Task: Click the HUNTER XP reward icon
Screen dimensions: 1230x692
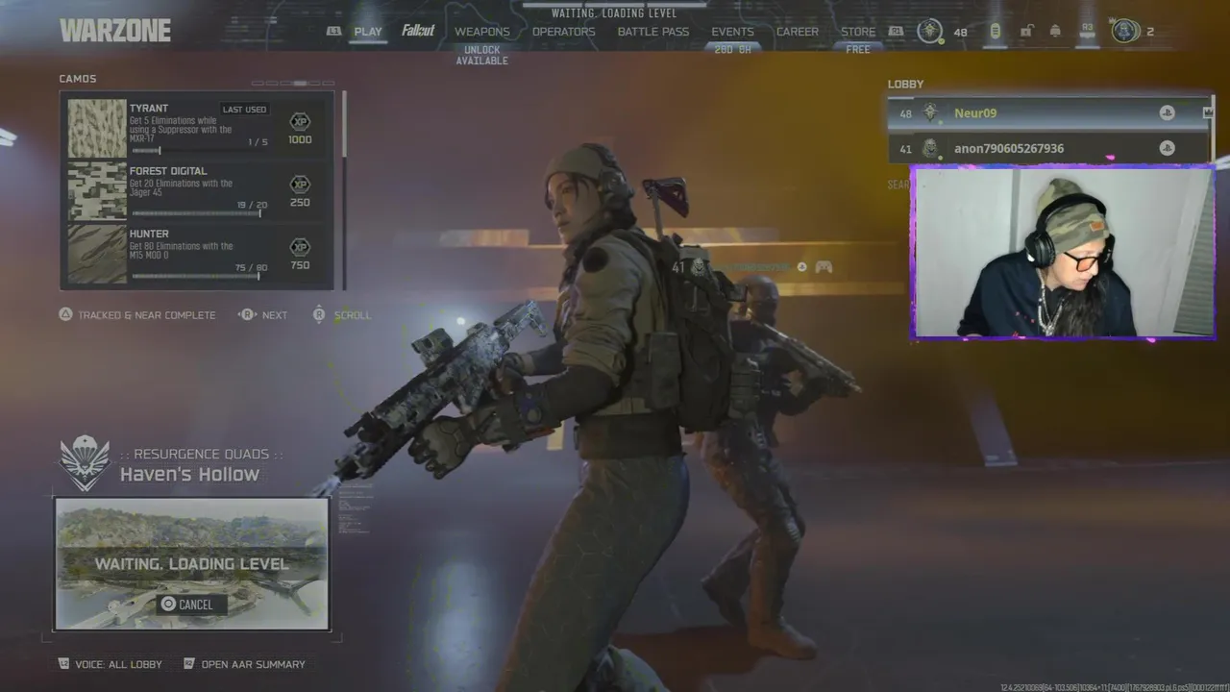Action: pos(300,247)
